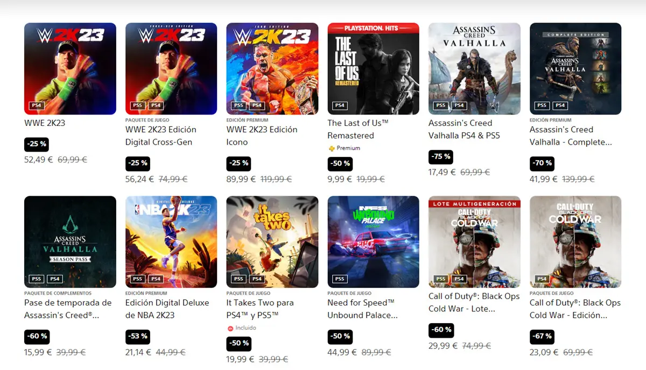This screenshot has width=646, height=370.
Task: Open the It Takes Two cover thumbnail
Action: pos(272,241)
